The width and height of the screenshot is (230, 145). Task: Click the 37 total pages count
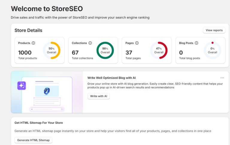129,53
